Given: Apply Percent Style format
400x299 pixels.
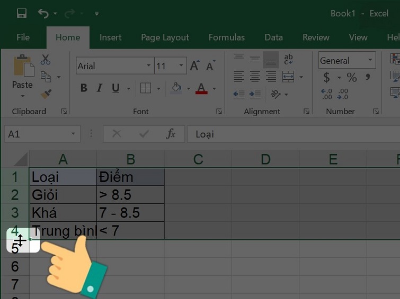Looking at the screenshot, I should pos(352,77).
